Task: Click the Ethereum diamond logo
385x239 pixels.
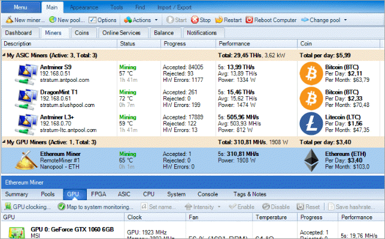Action: pyautogui.click(x=311, y=160)
